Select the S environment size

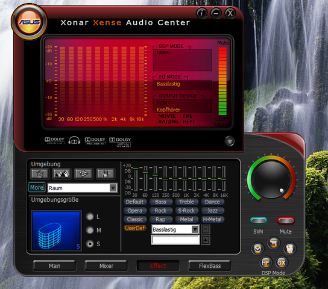pos(90,244)
